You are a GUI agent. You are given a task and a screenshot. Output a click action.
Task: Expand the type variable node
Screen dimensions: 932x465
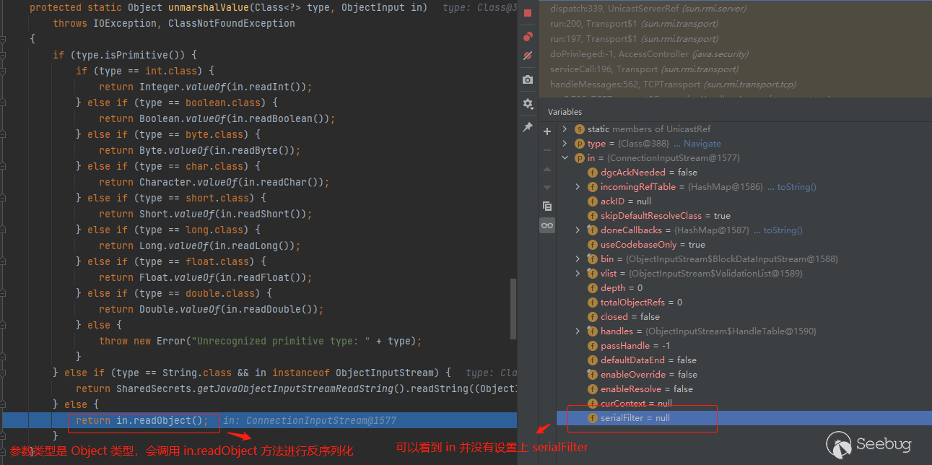(x=565, y=144)
